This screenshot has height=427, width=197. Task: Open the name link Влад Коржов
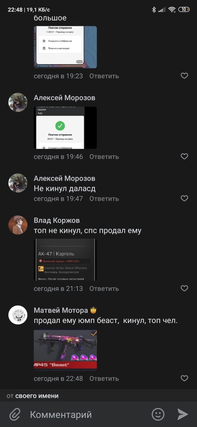[57, 220]
